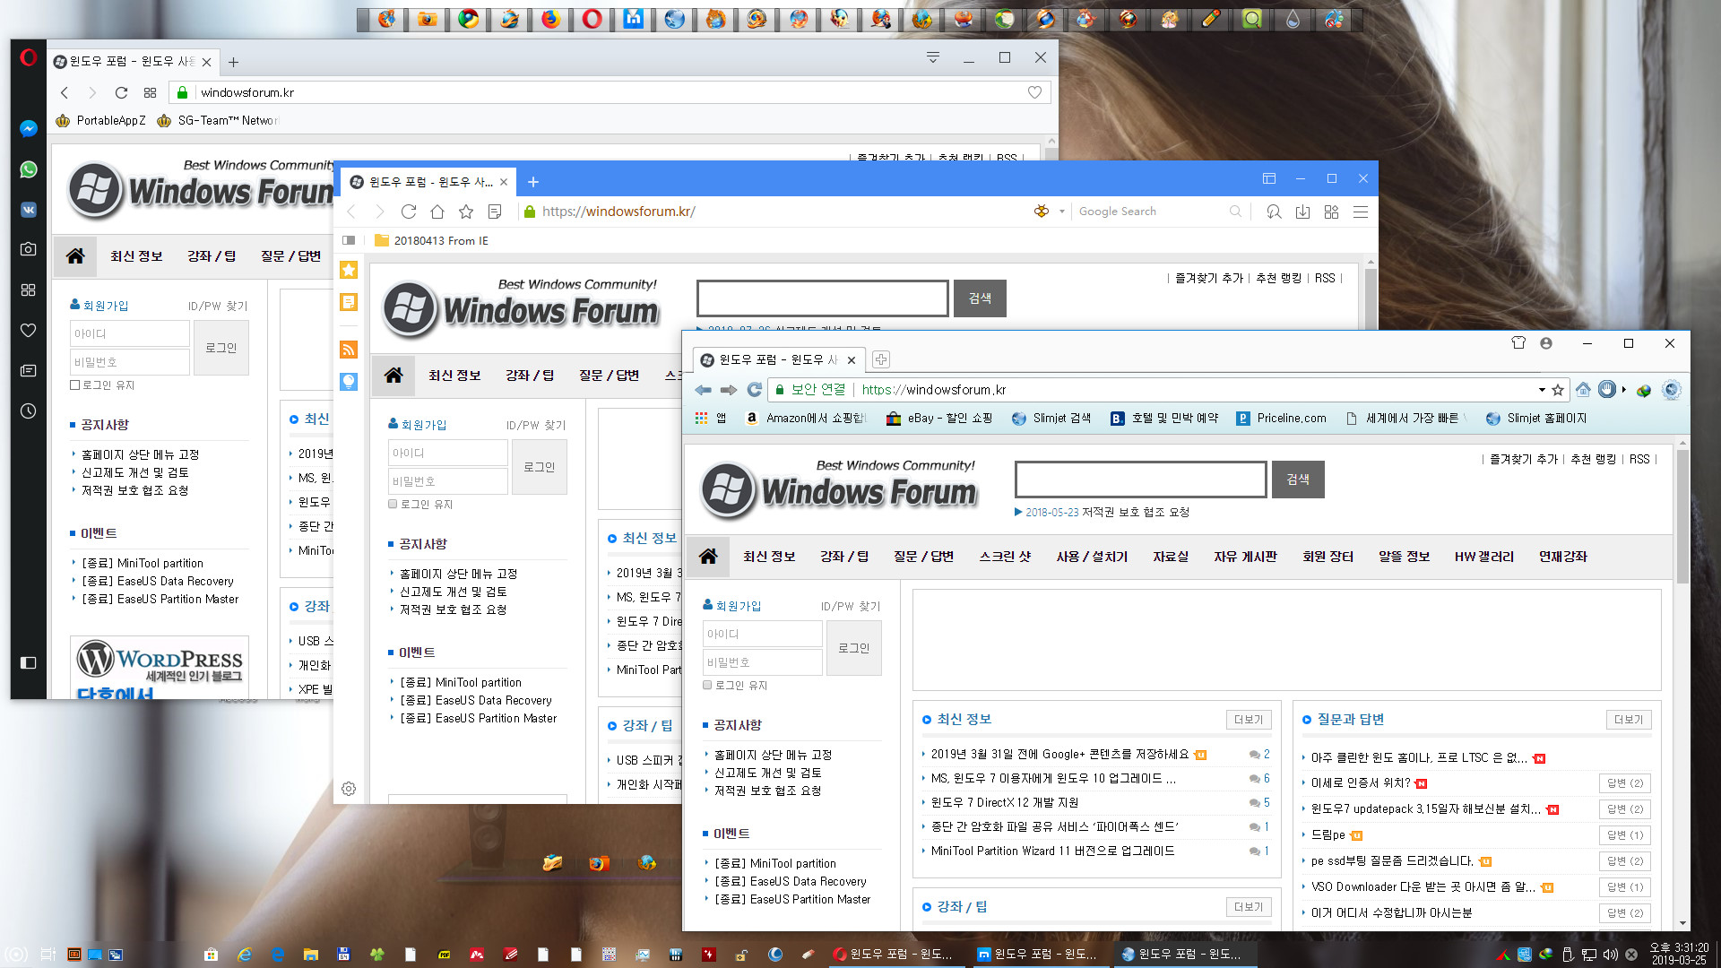Image resolution: width=1721 pixels, height=968 pixels.
Task: Open the Opera tab menu button
Action: tap(933, 57)
